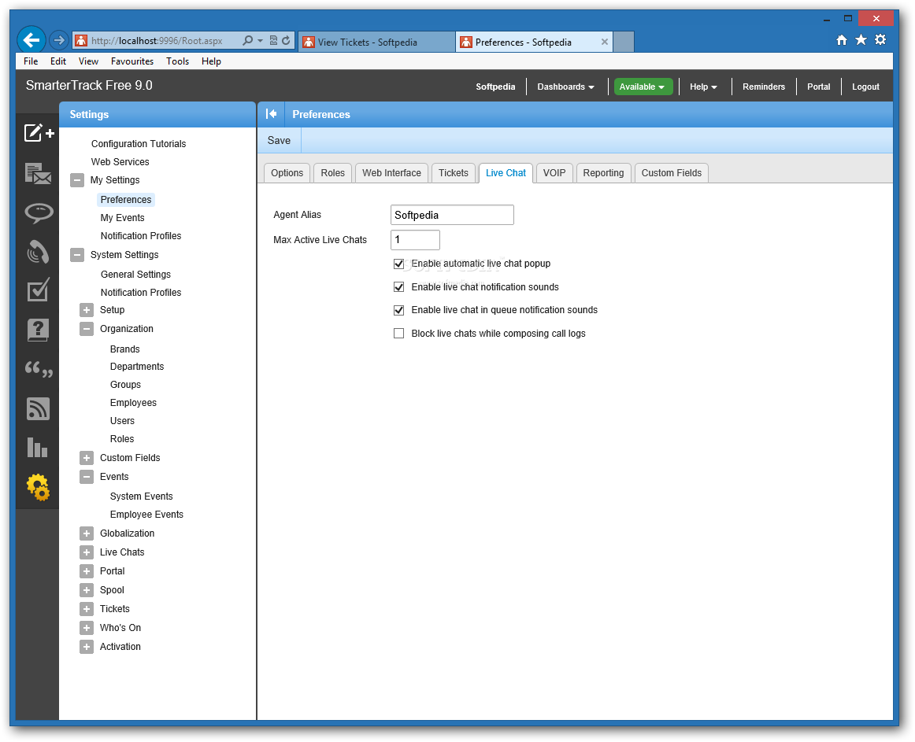This screenshot has height=742, width=915.
Task: Switch to the Reporting tab
Action: (603, 172)
